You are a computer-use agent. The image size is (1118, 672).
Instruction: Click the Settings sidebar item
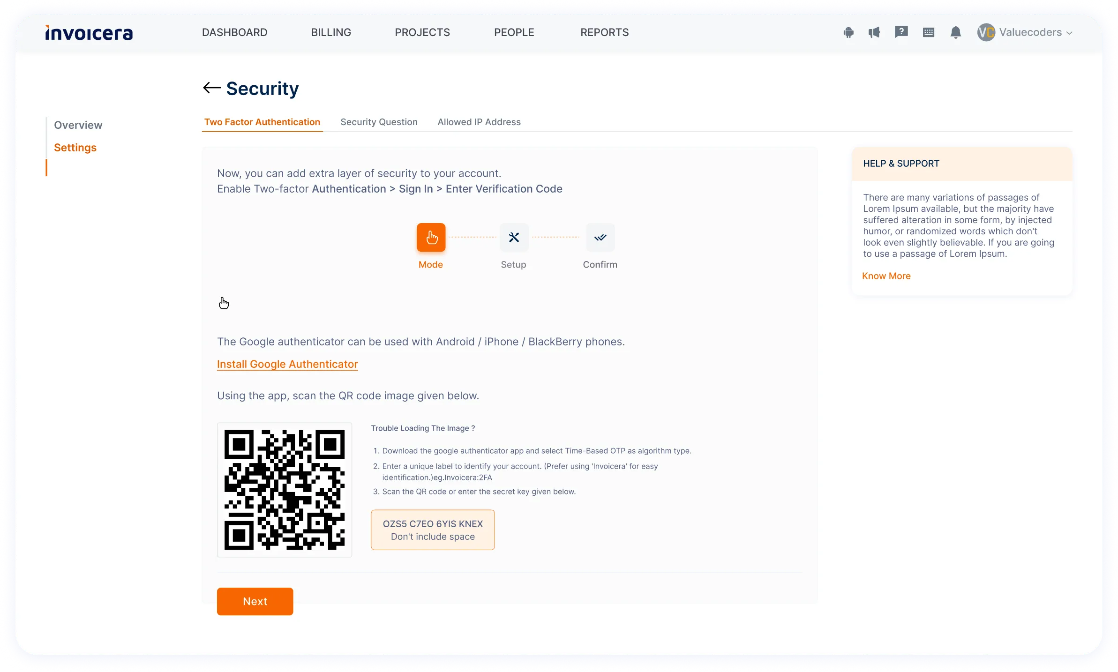(x=75, y=147)
